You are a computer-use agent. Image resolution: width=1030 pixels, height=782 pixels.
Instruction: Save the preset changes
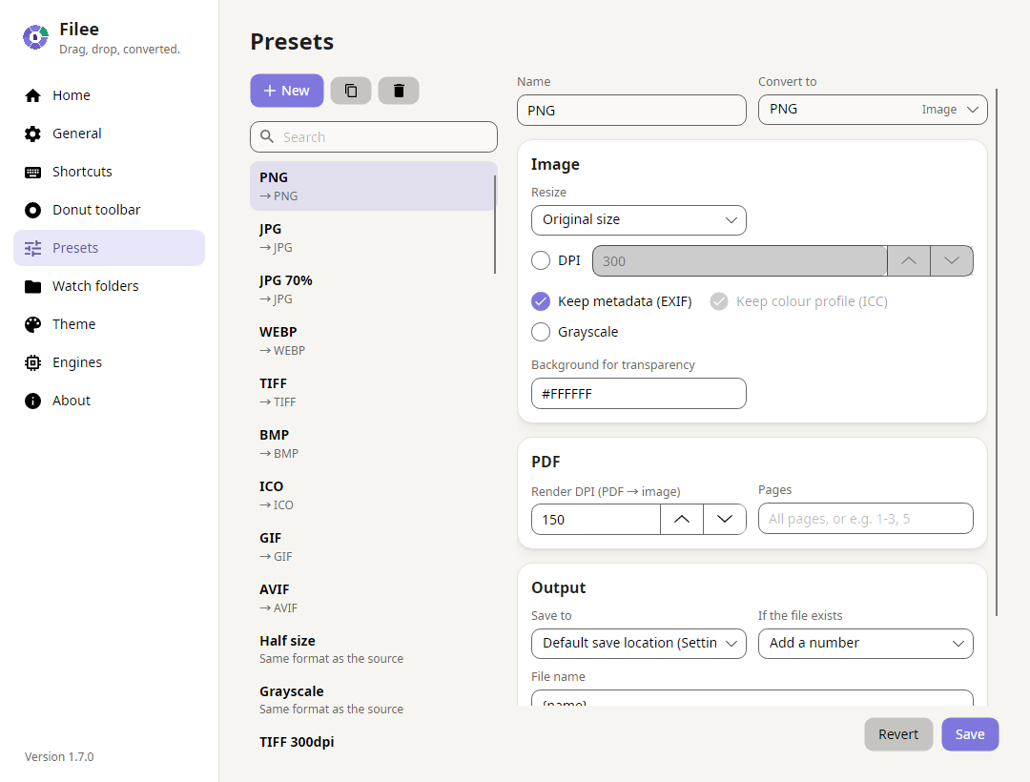(x=970, y=734)
